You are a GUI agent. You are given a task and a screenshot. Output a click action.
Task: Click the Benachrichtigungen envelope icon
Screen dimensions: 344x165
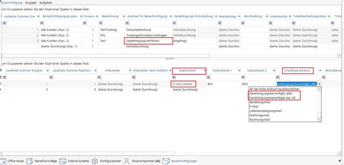coord(166,161)
